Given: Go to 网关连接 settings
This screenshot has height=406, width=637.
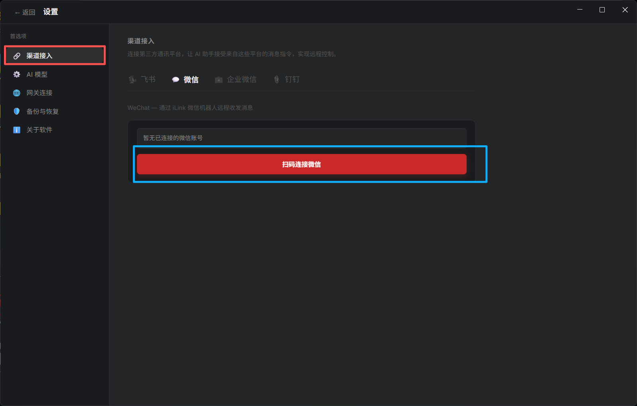Looking at the screenshot, I should (x=55, y=93).
